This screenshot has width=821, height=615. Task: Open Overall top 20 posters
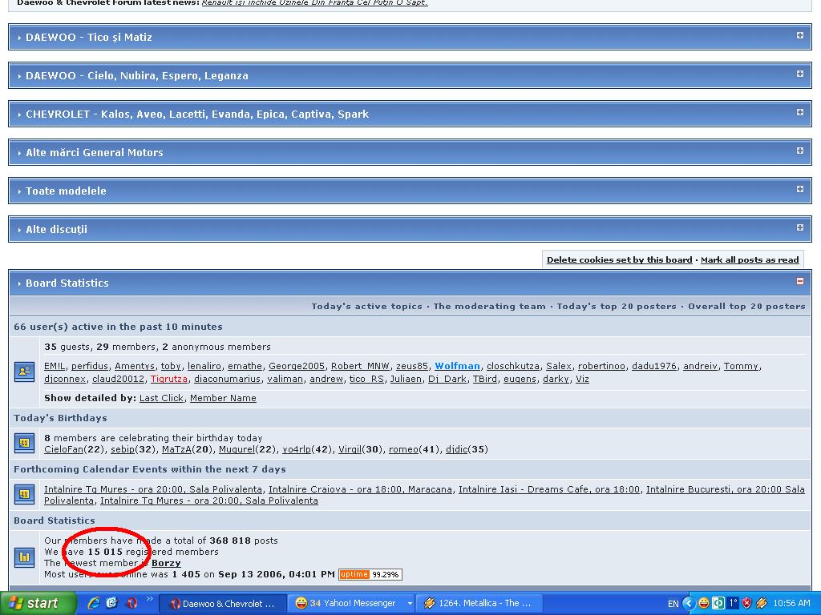coord(746,307)
